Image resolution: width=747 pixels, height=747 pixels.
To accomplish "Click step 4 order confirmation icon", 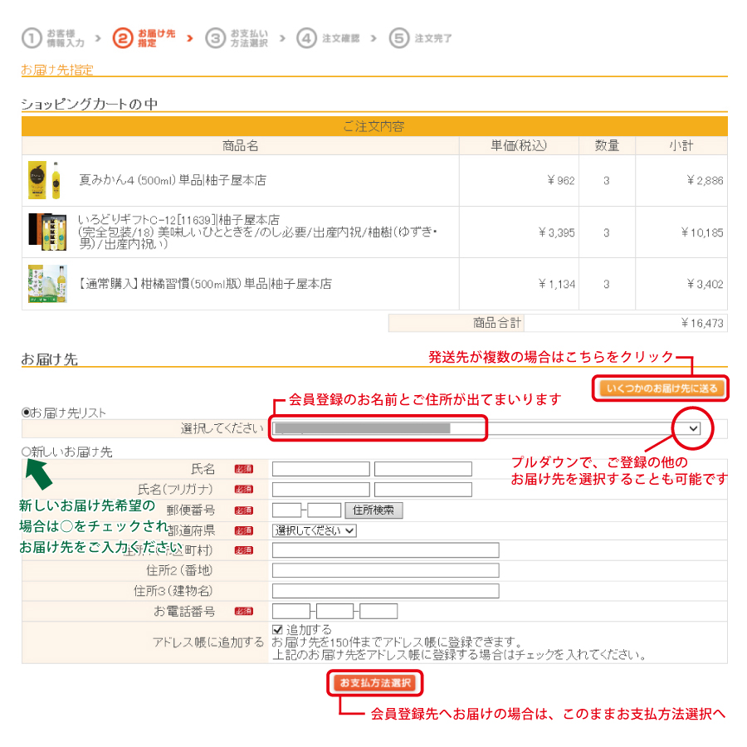I will pyautogui.click(x=307, y=38).
